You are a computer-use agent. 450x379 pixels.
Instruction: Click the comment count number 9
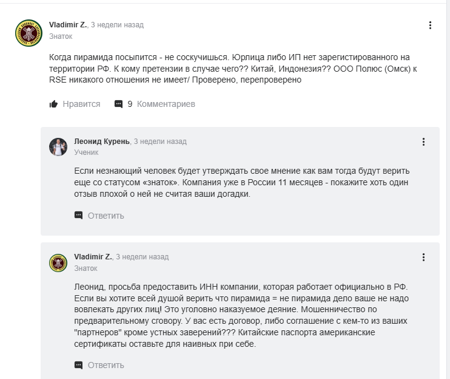click(x=130, y=104)
